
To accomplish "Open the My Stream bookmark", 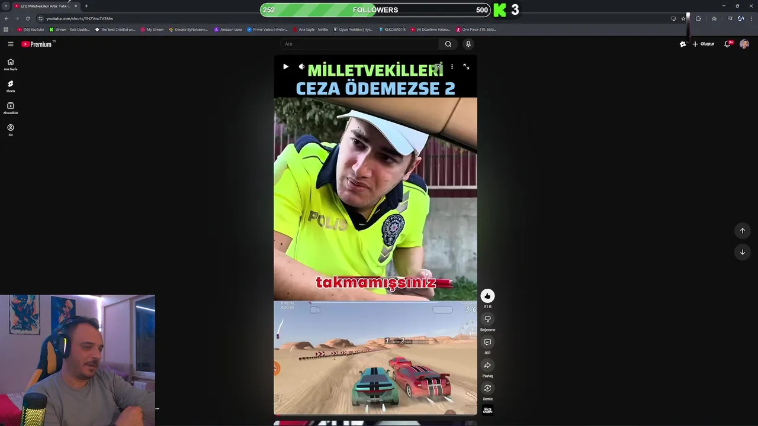I will coord(152,29).
